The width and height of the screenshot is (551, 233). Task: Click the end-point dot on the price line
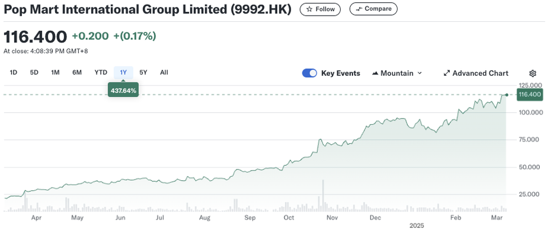click(507, 95)
